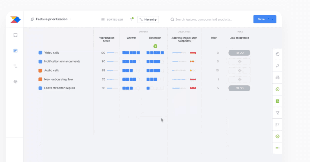Click the Jira placeholder for New onboarding flow
The height and width of the screenshot is (162, 310).
click(240, 79)
